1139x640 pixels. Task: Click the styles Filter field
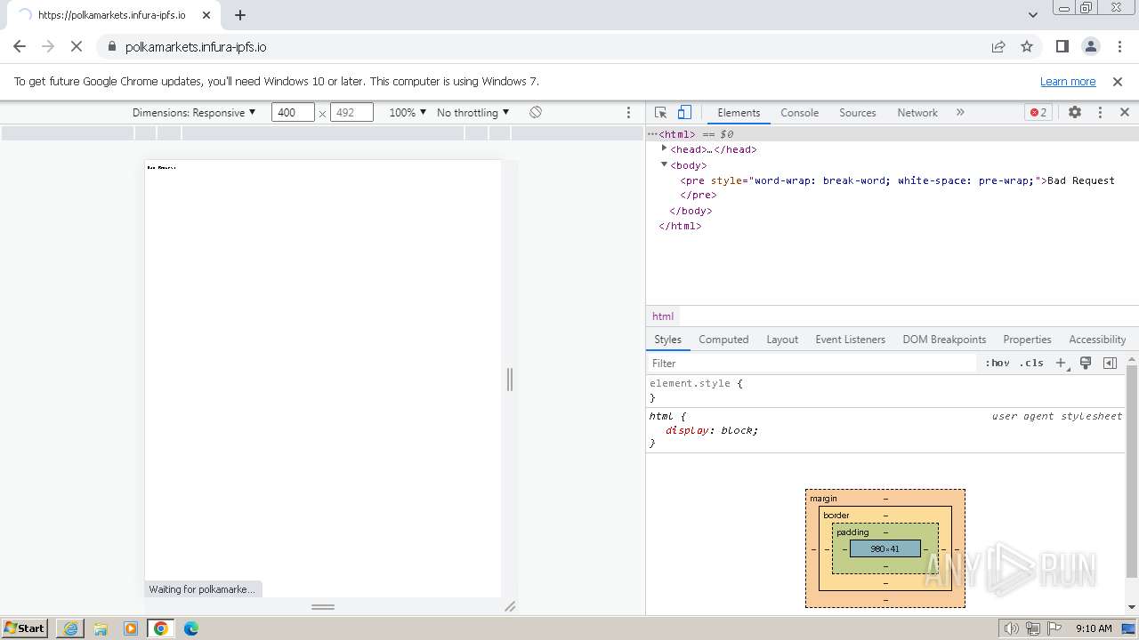click(x=812, y=363)
